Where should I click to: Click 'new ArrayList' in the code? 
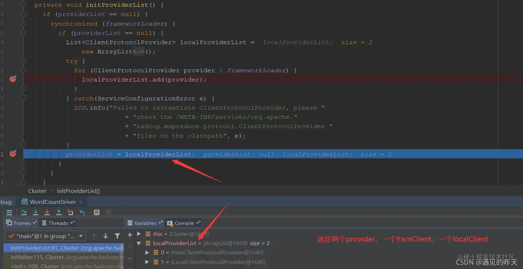tap(107, 52)
